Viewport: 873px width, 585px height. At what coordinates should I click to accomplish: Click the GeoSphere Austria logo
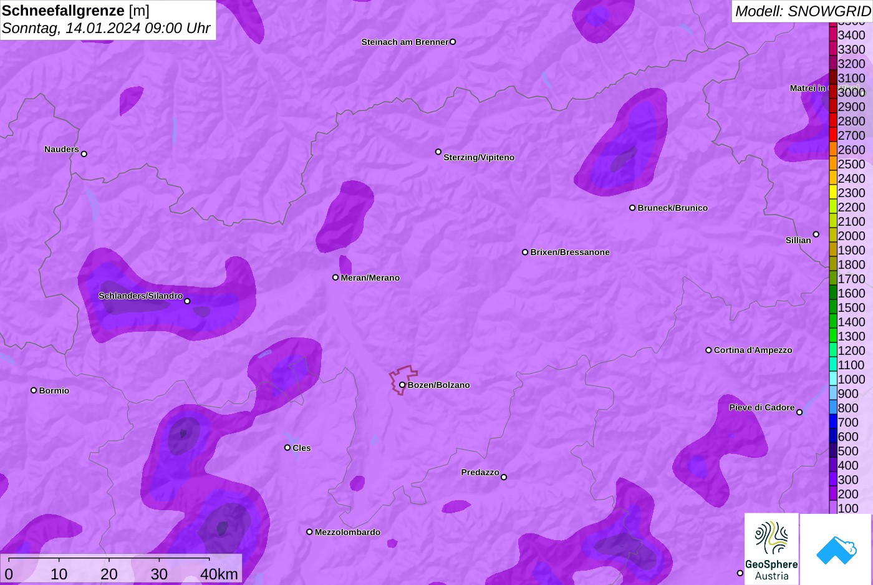[x=771, y=549]
